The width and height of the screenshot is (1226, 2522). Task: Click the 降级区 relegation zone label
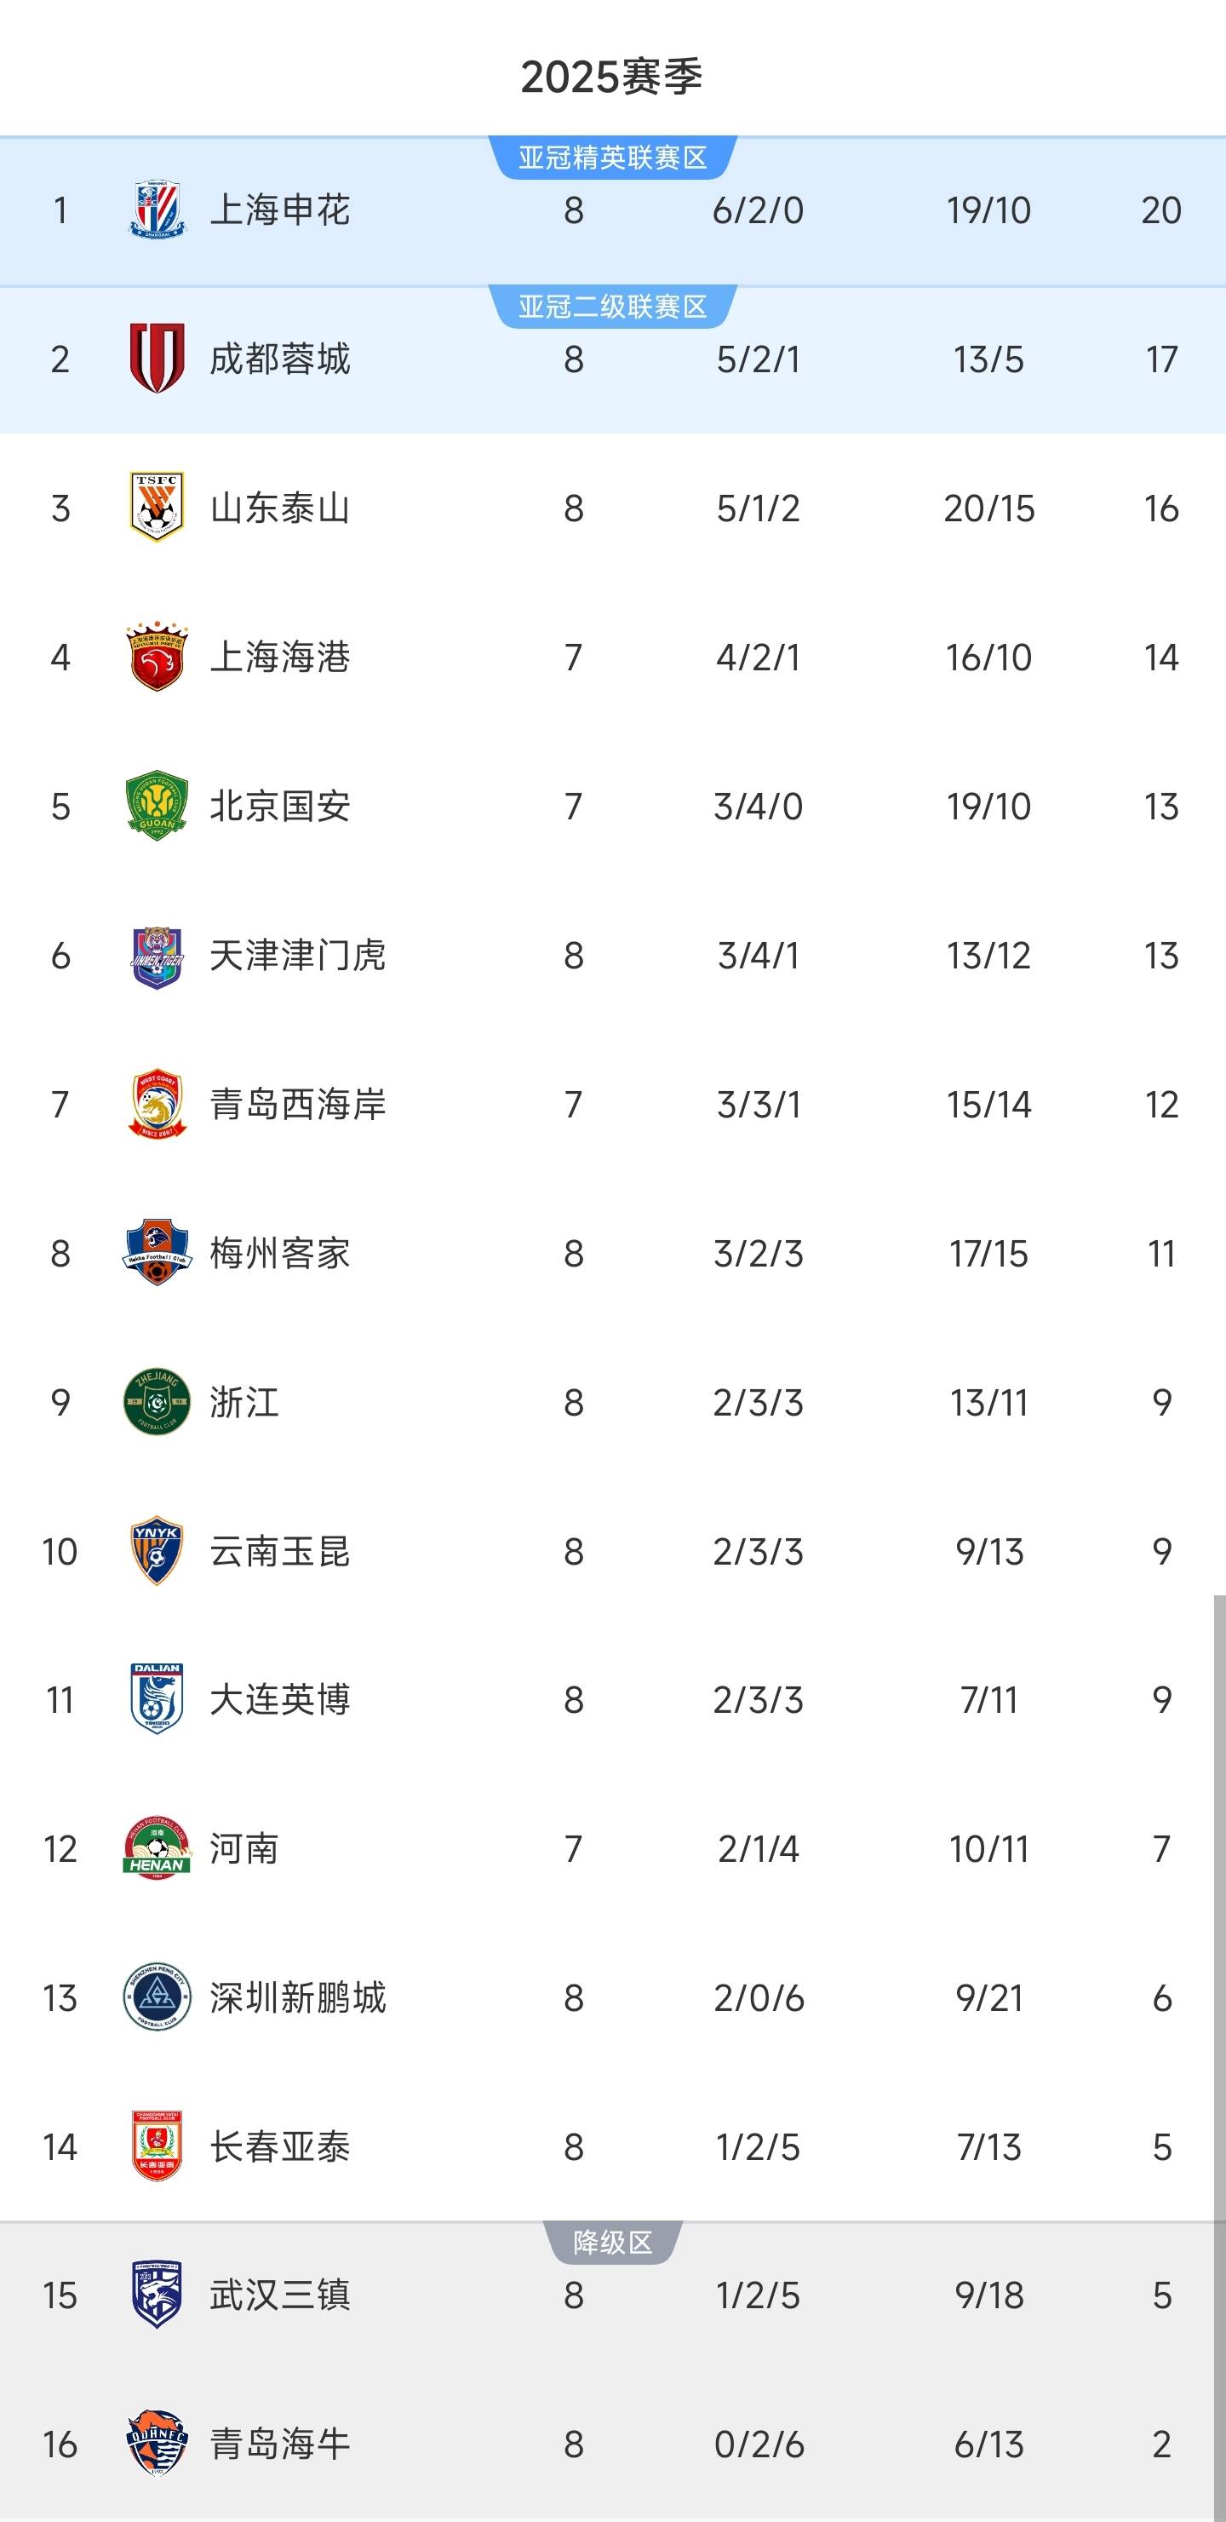pos(612,2242)
